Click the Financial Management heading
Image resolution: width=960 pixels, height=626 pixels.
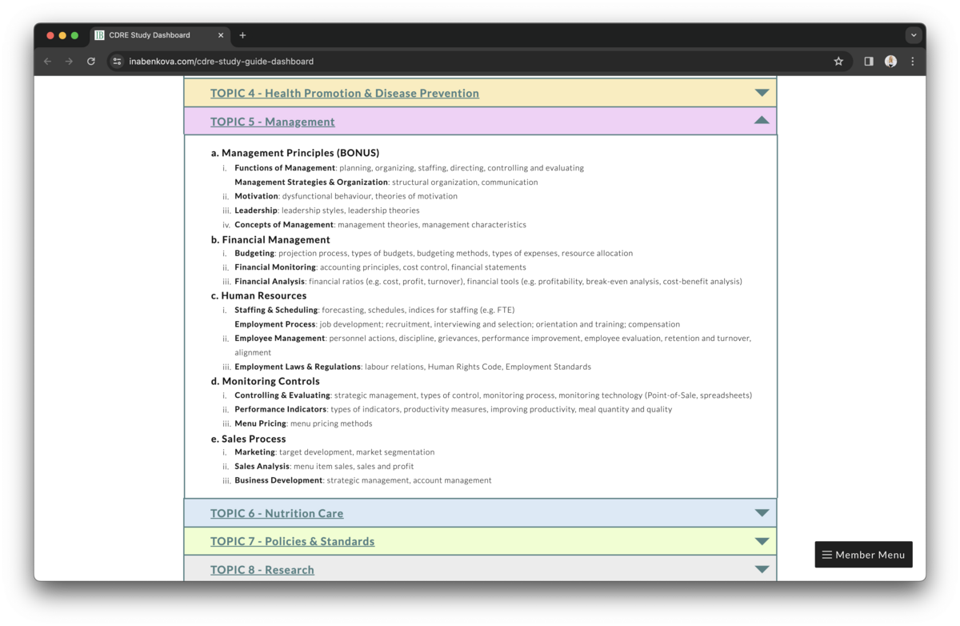pos(270,239)
